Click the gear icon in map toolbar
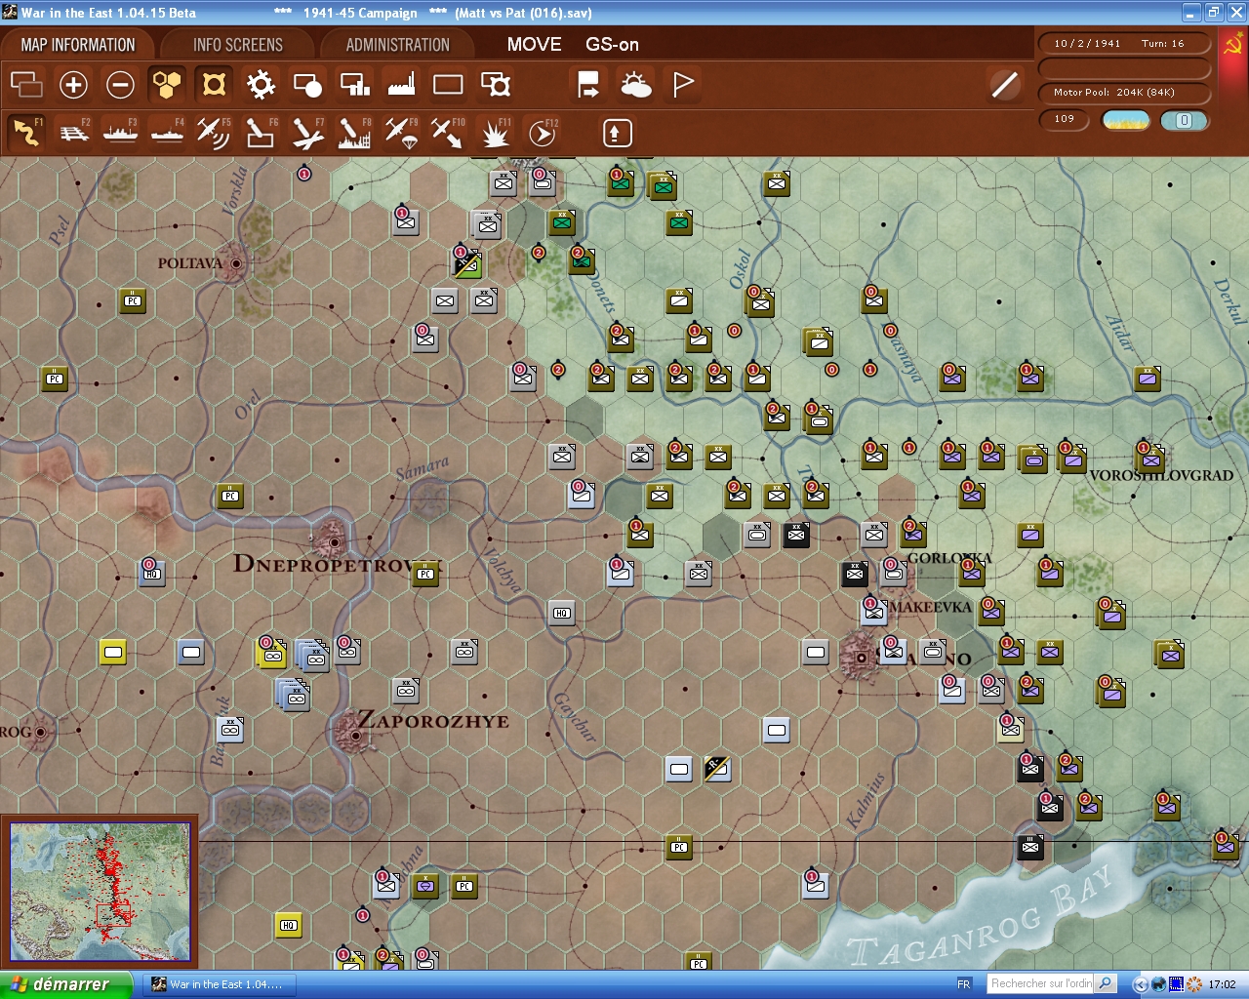Viewport: 1249px width, 999px height. click(x=261, y=85)
